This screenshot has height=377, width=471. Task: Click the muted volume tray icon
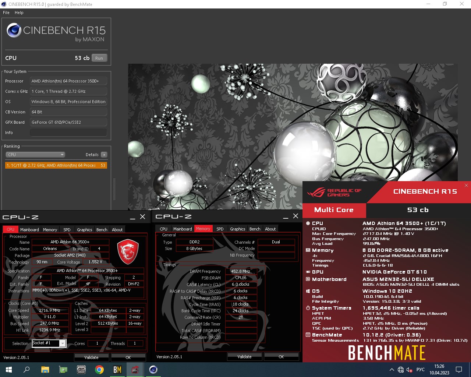[410, 370]
